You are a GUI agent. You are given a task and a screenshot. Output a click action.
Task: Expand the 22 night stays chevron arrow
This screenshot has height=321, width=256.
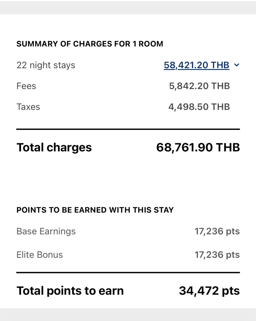click(x=237, y=65)
